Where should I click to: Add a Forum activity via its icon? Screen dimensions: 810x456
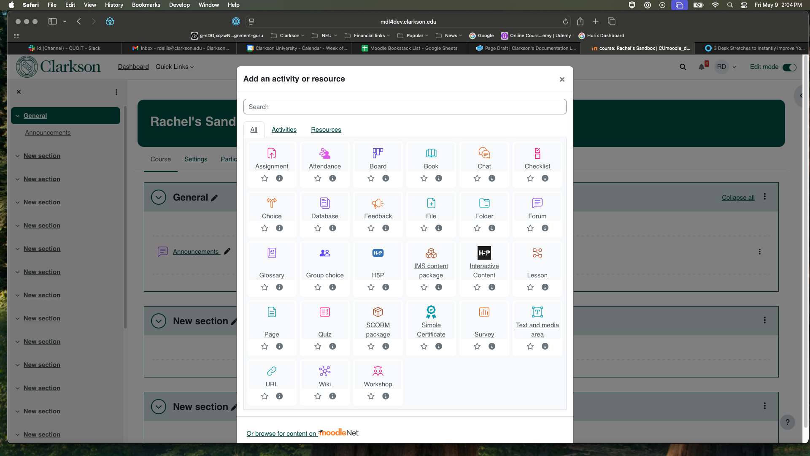click(537, 203)
